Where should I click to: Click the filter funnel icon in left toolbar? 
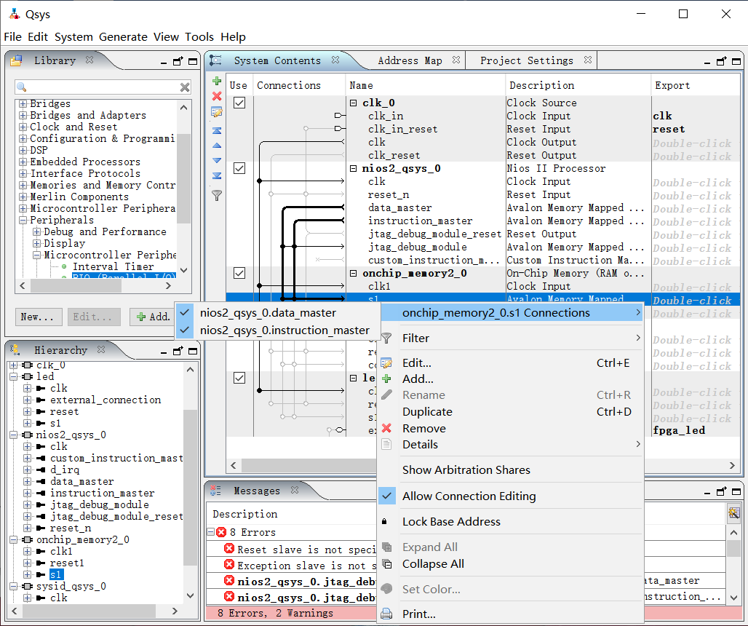click(x=217, y=195)
